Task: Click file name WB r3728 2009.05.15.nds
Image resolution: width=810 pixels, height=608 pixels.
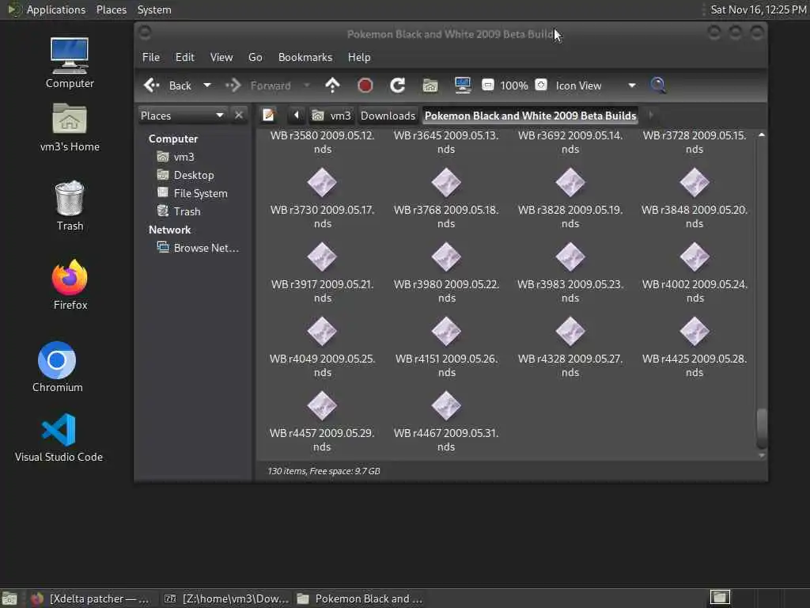Action: click(695, 142)
